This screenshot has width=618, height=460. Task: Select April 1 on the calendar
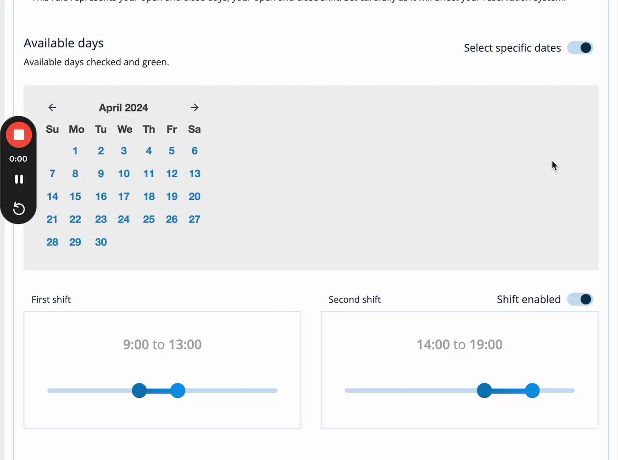point(75,151)
